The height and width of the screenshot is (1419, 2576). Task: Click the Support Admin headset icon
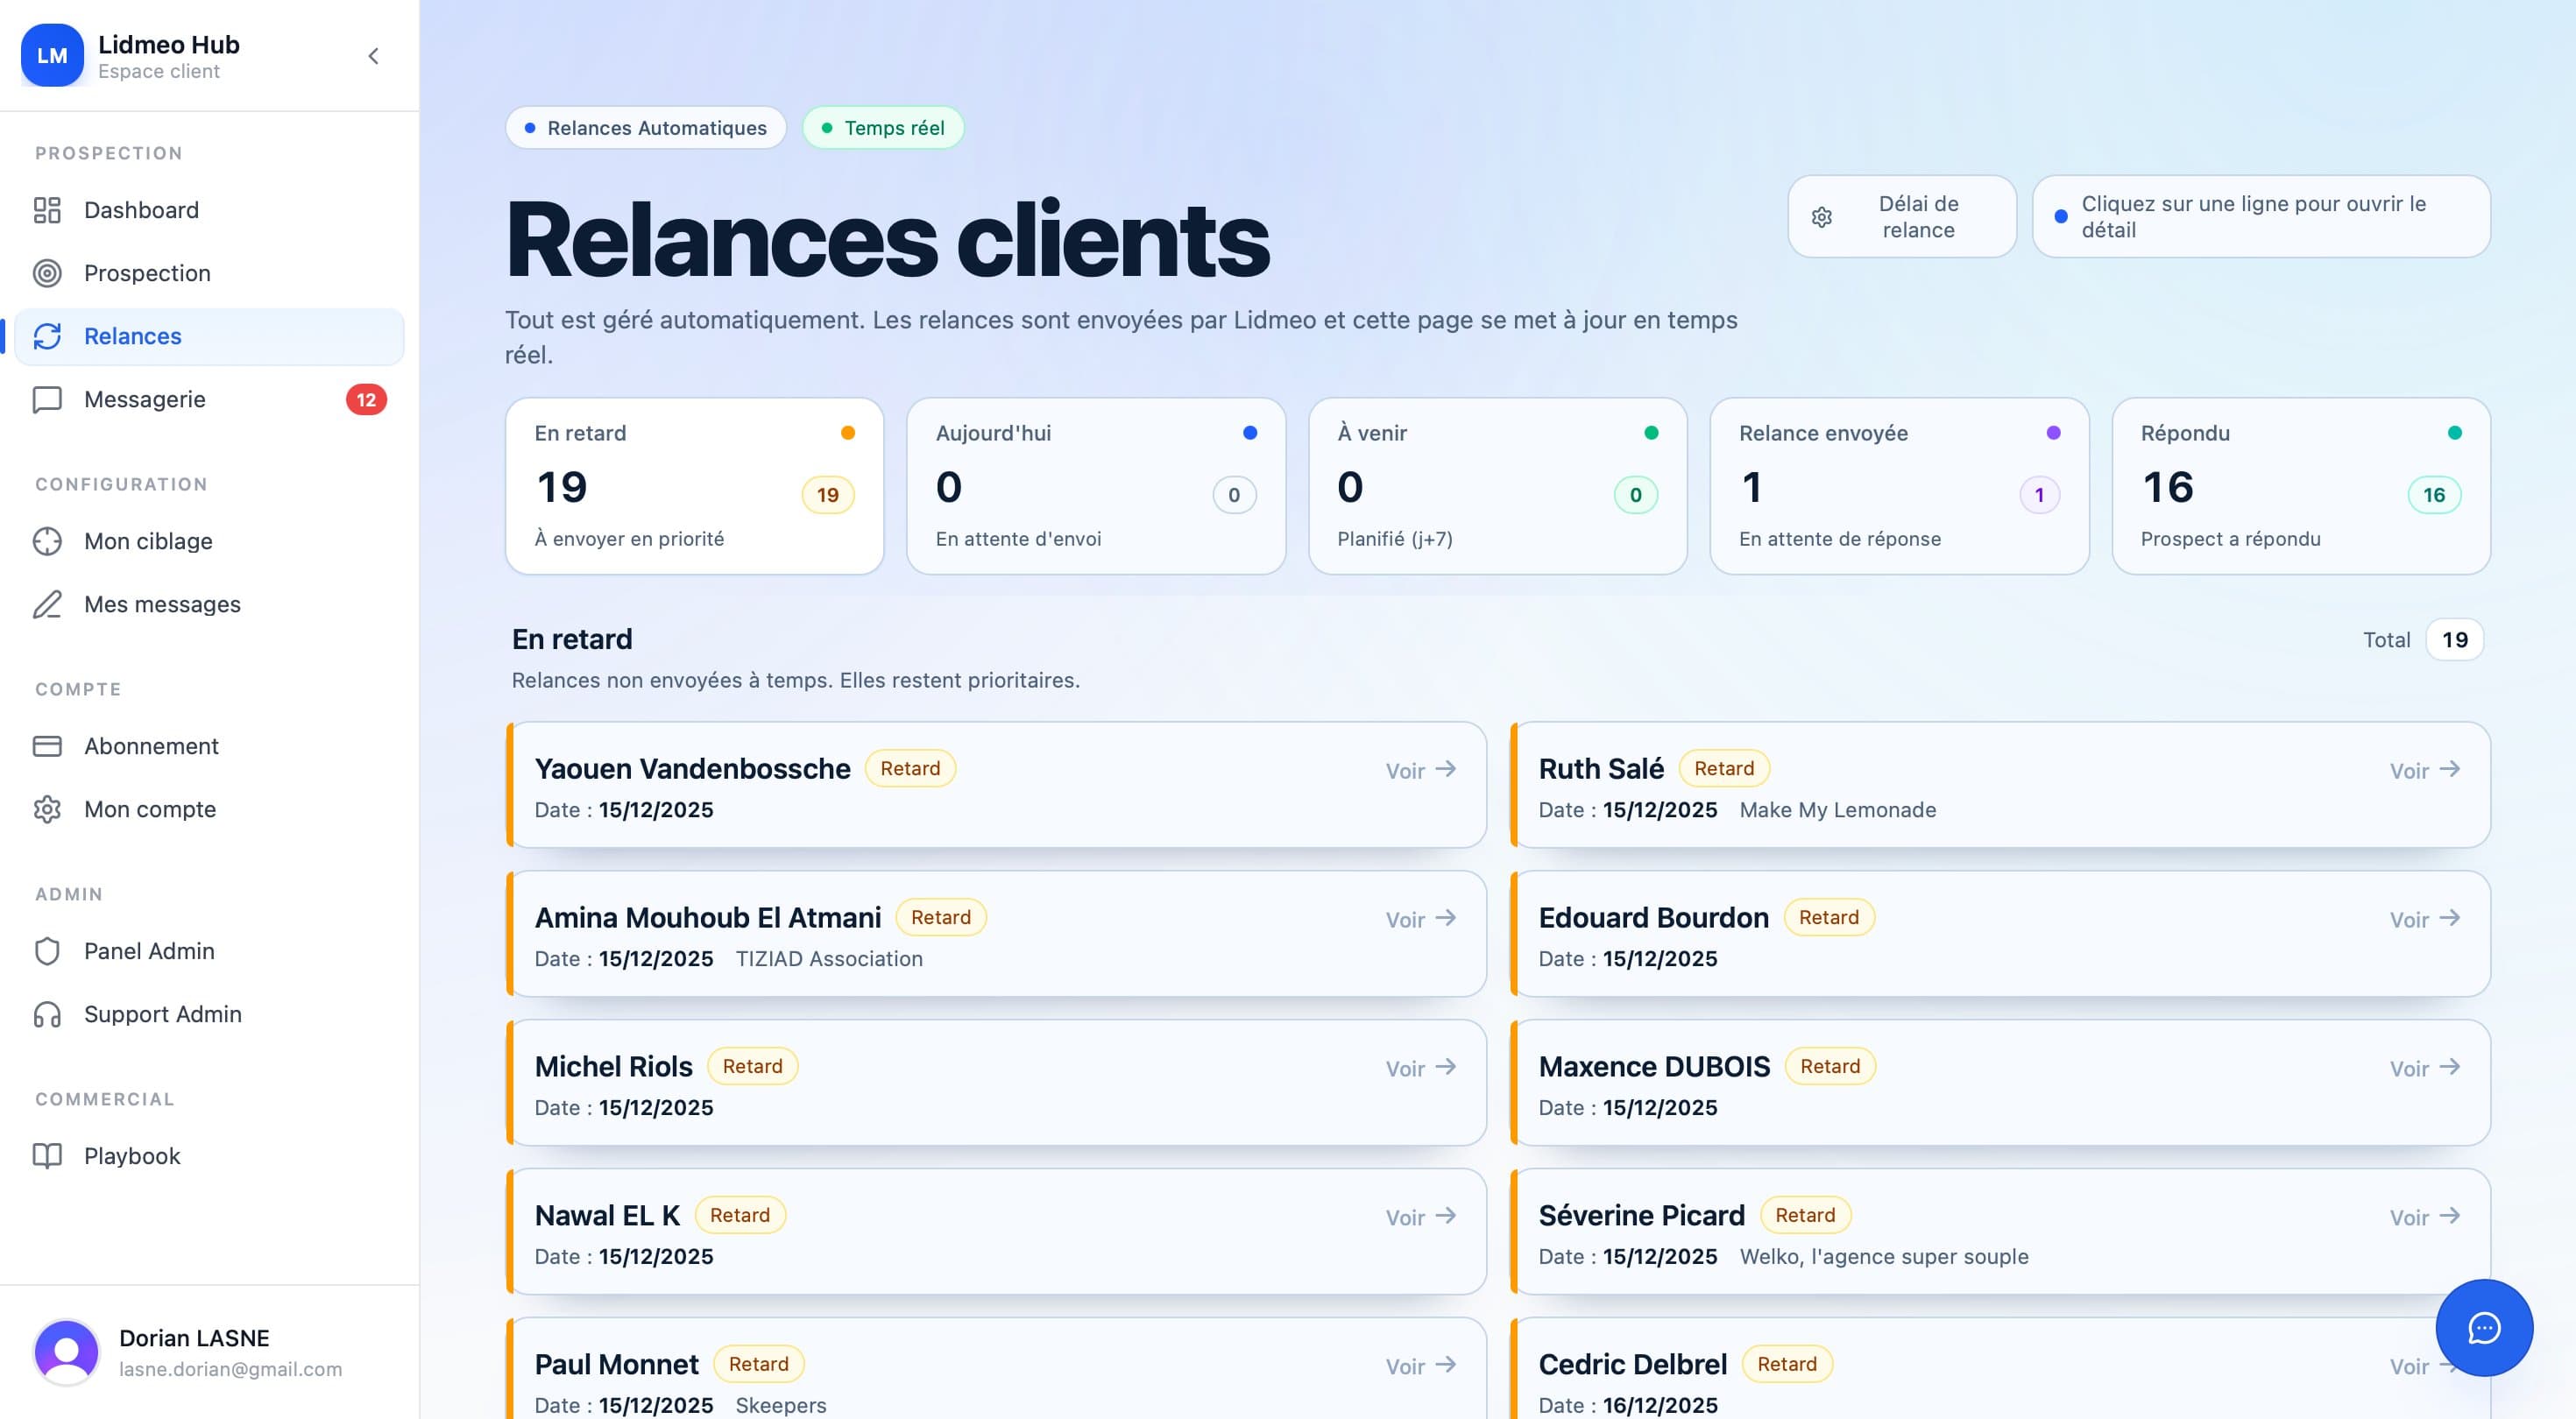tap(48, 1014)
